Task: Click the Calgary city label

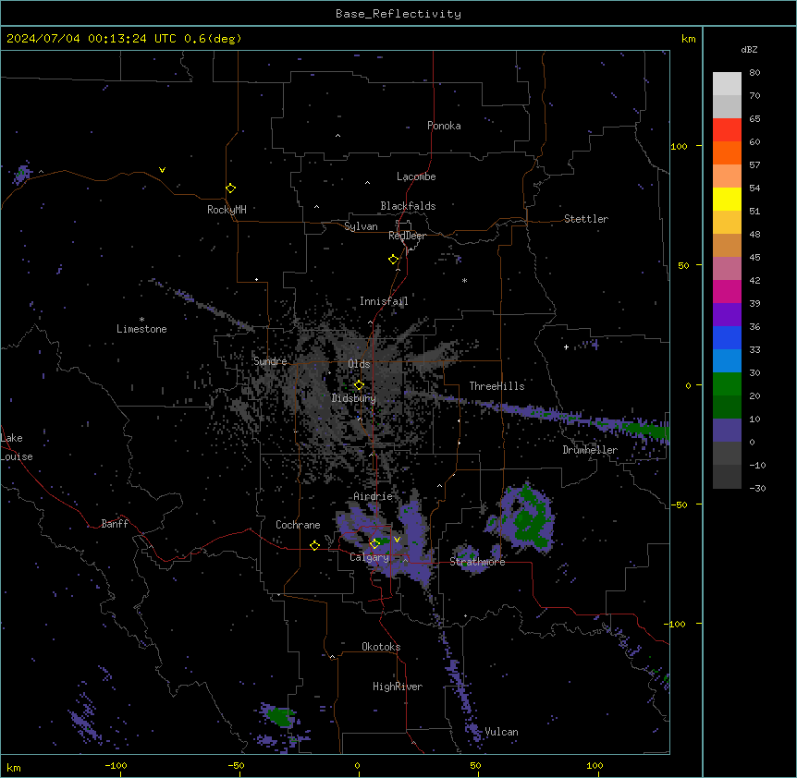Action: click(x=369, y=557)
